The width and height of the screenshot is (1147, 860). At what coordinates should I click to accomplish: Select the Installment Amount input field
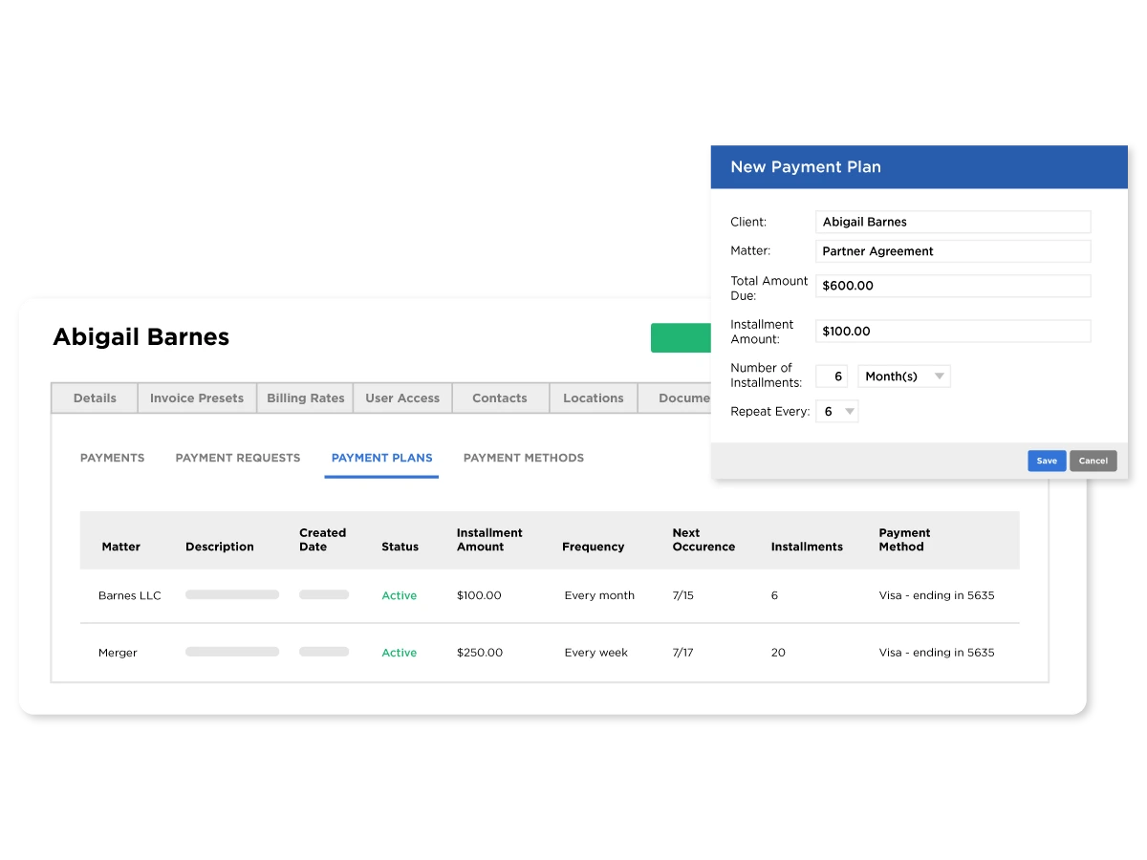point(952,332)
